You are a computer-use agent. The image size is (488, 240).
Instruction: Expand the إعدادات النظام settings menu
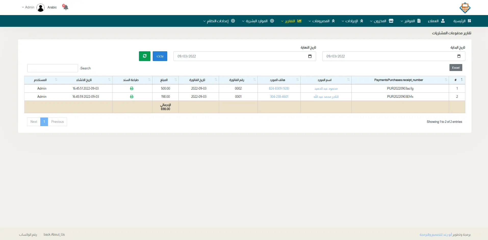coord(219,21)
